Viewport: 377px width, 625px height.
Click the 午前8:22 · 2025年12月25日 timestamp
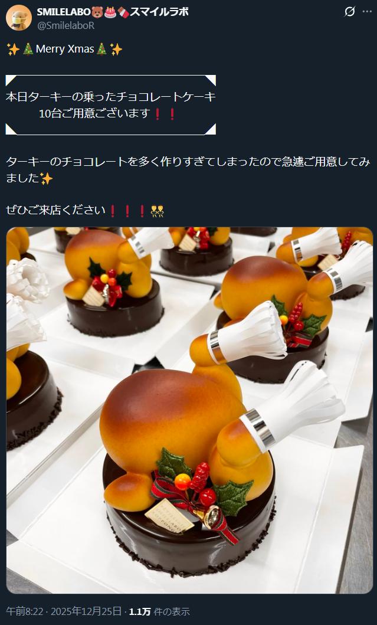click(64, 611)
